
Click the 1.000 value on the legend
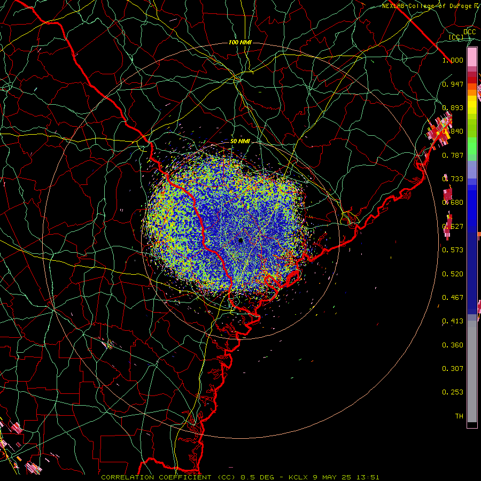[453, 60]
